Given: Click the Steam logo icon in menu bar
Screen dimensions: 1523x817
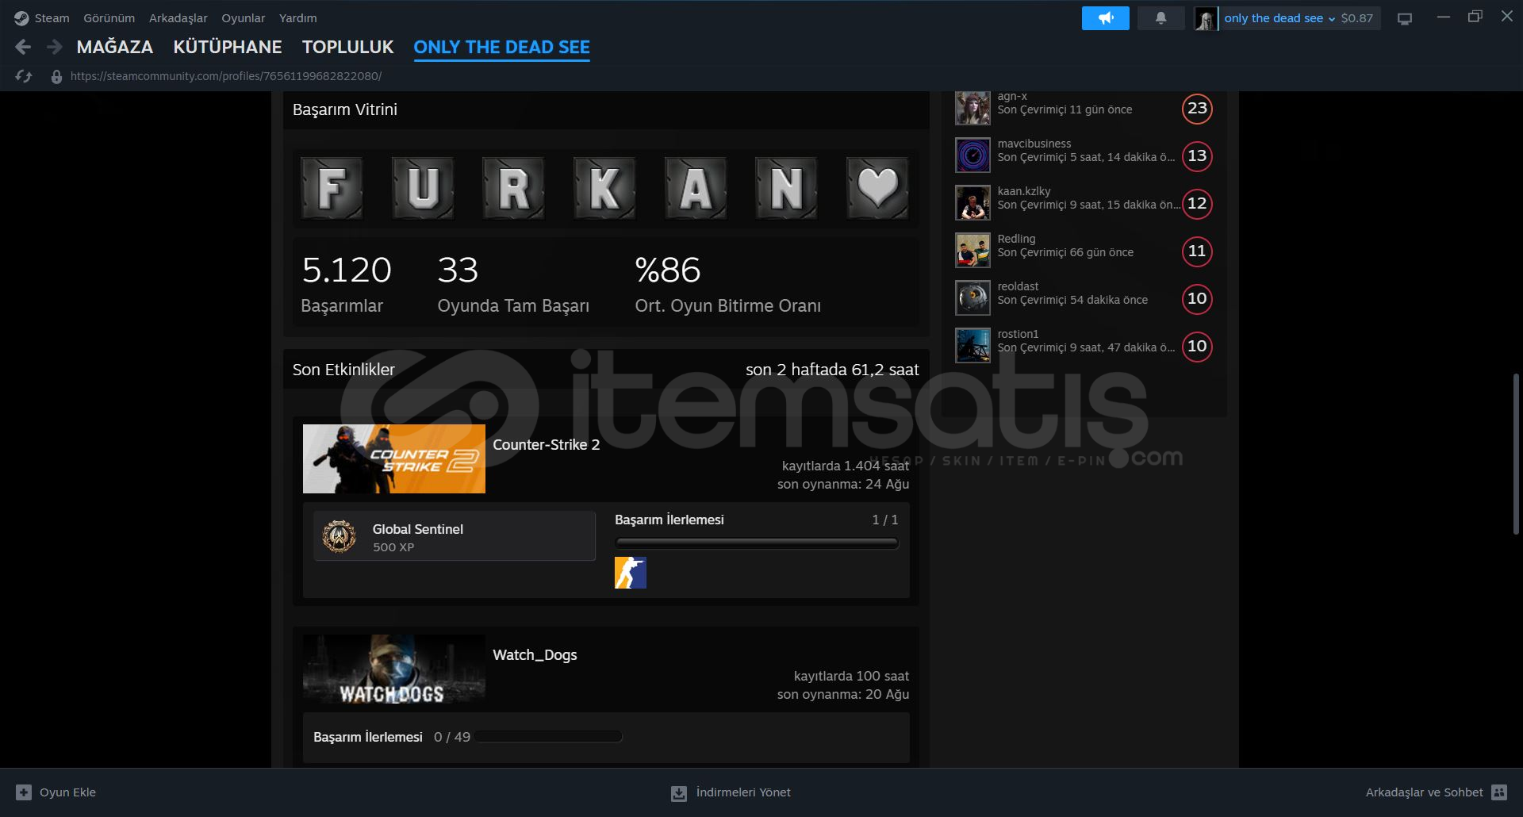Looking at the screenshot, I should [x=21, y=17].
